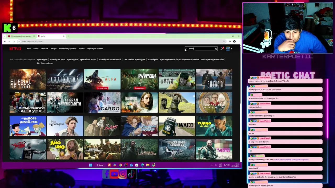Click The Zombie Apocalypse suggestion
The height and width of the screenshot is (188, 335).
[x=134, y=60]
